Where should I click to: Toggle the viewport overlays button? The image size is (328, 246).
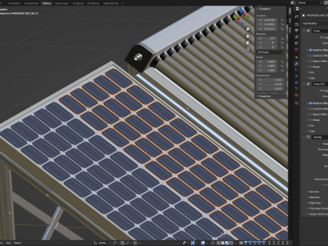[x=203, y=243]
